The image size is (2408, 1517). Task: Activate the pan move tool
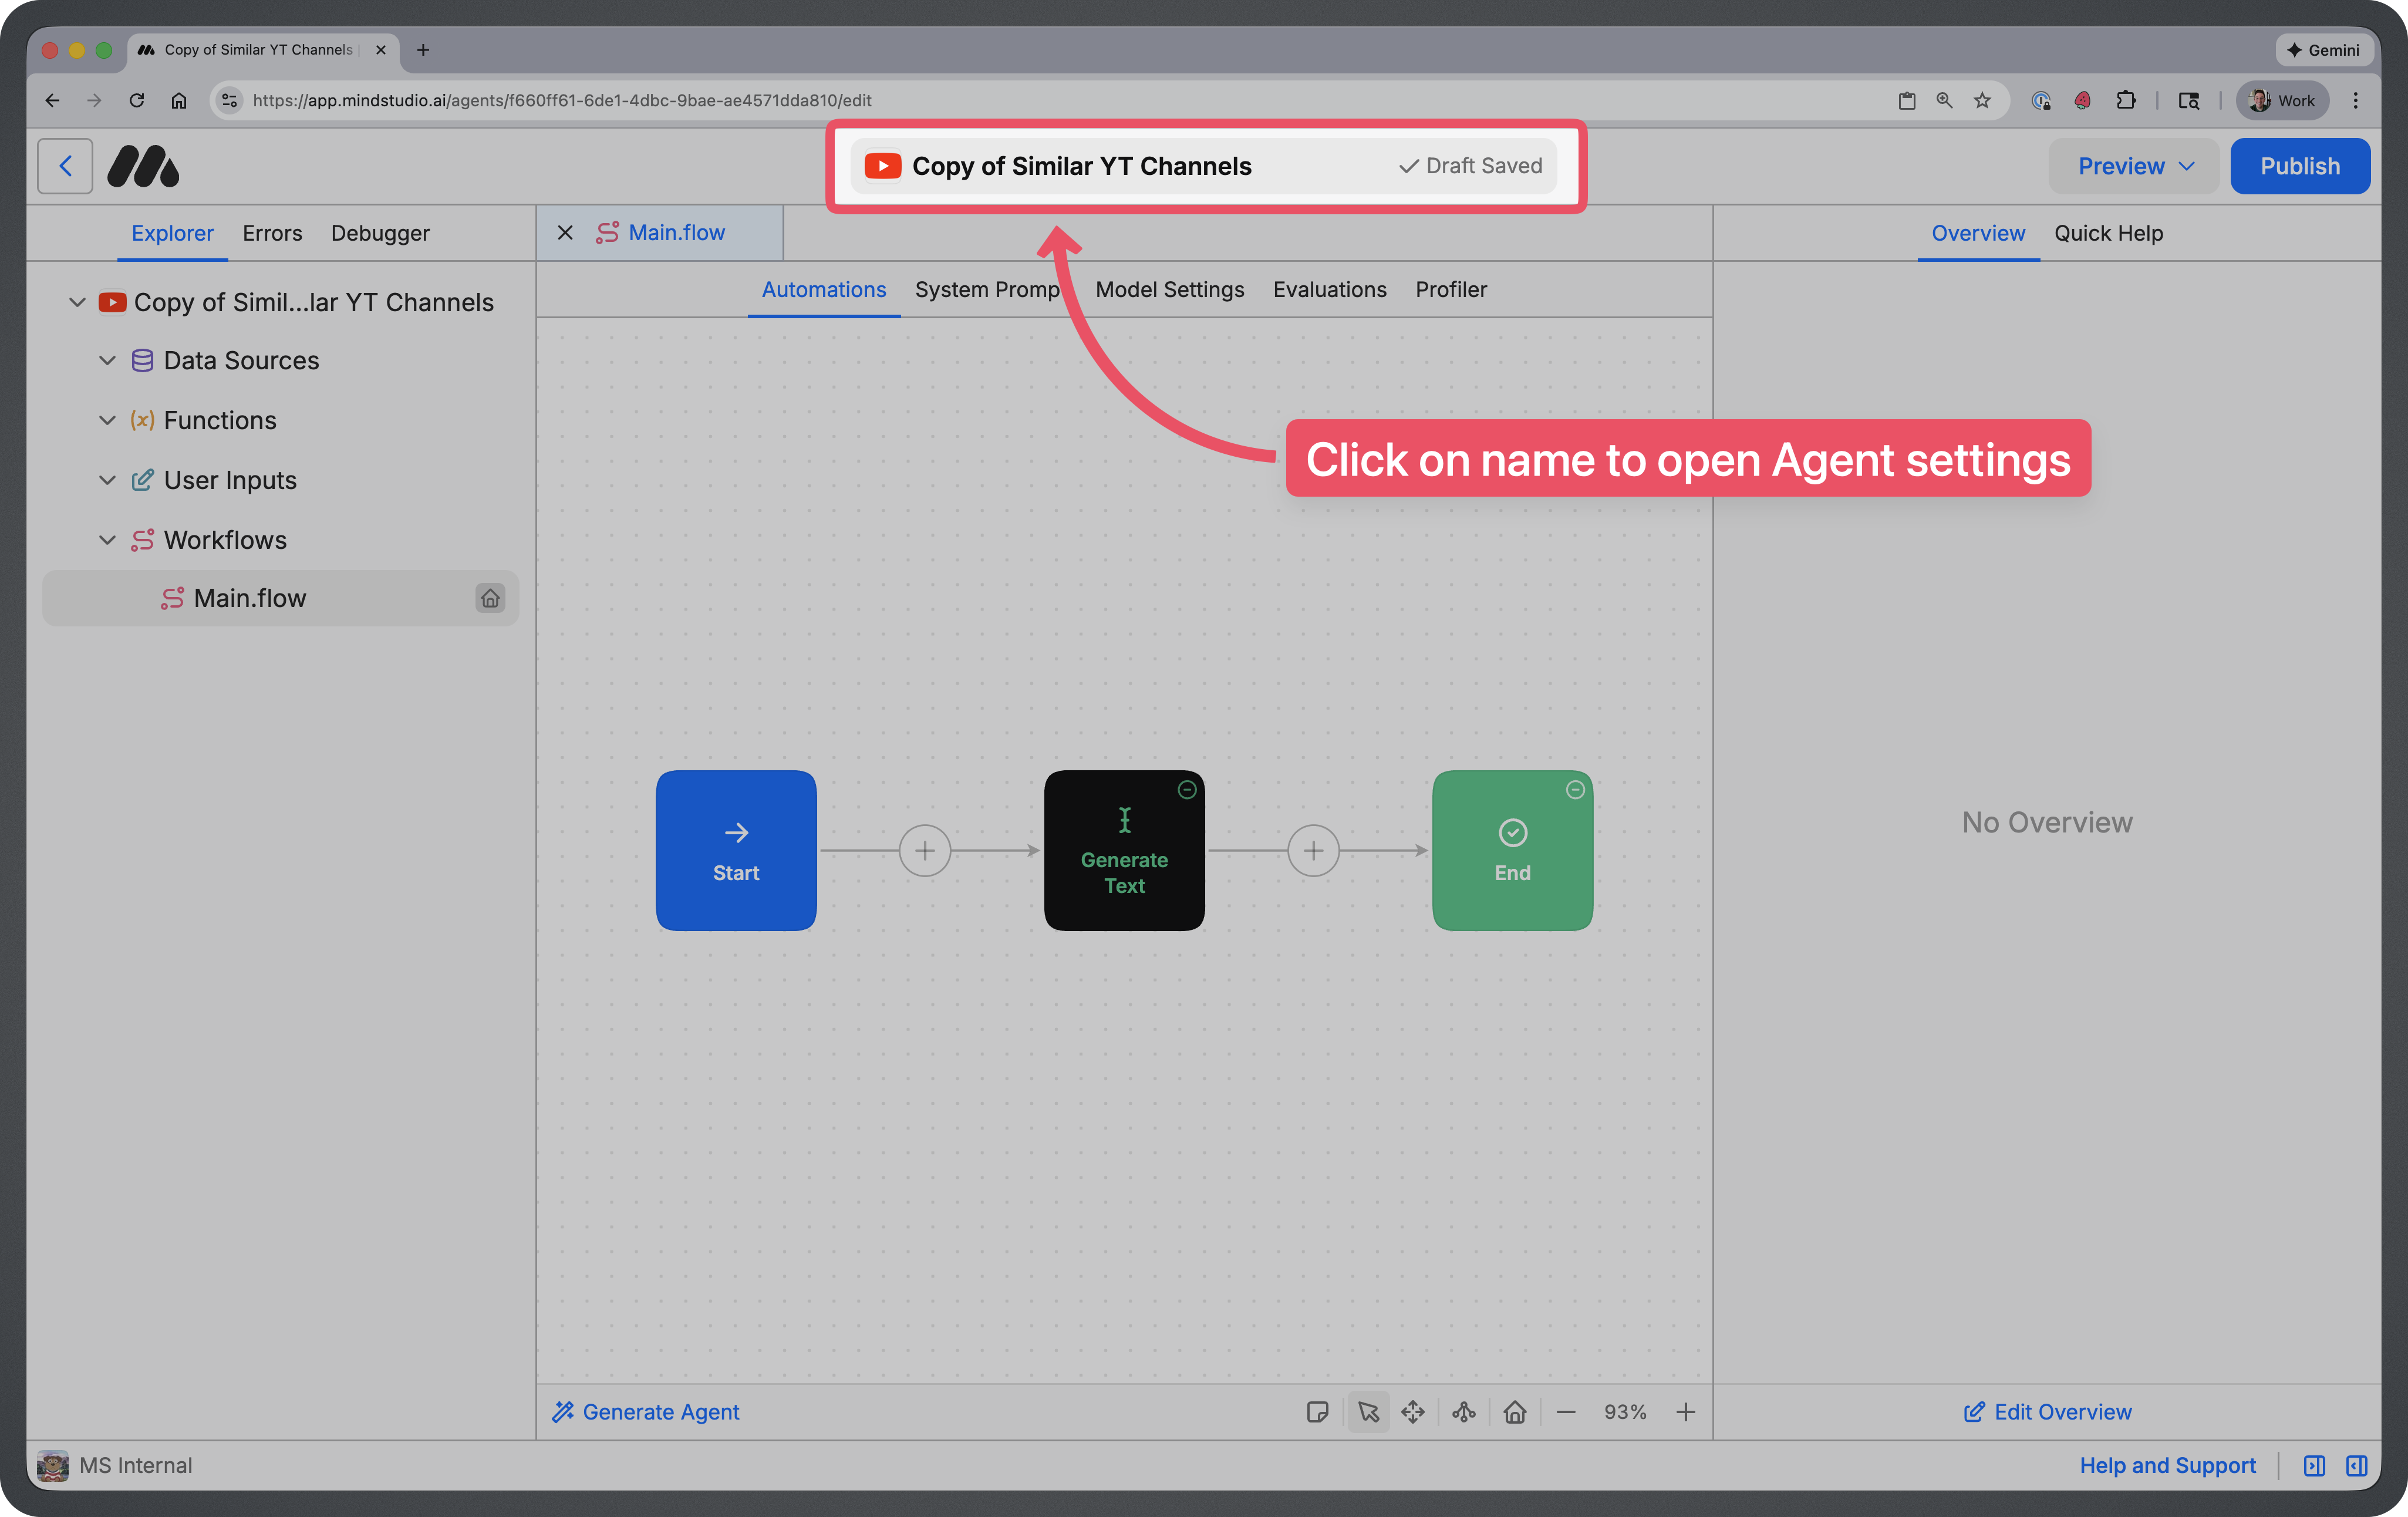pos(1413,1412)
